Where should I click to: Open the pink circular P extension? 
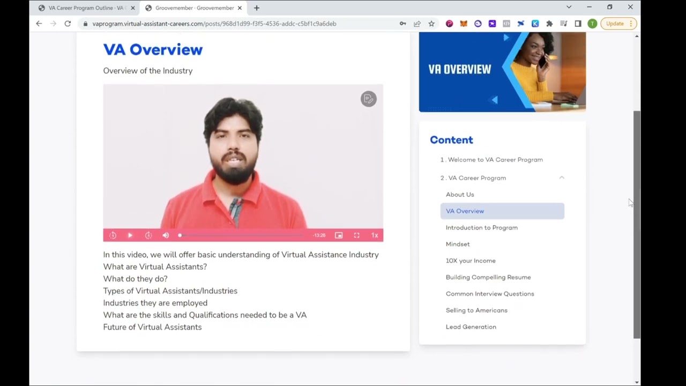coord(449,24)
